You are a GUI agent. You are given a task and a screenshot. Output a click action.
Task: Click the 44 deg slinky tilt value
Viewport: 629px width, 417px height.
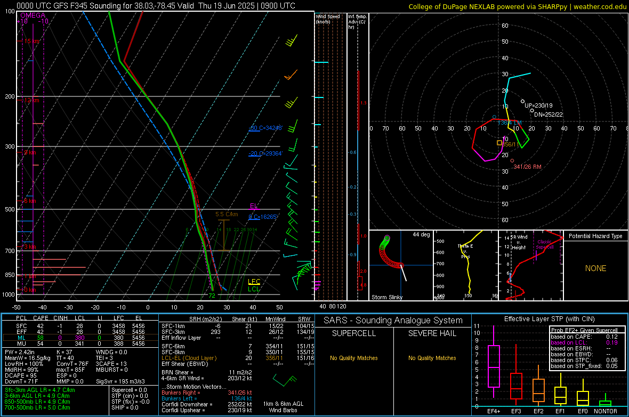click(421, 234)
